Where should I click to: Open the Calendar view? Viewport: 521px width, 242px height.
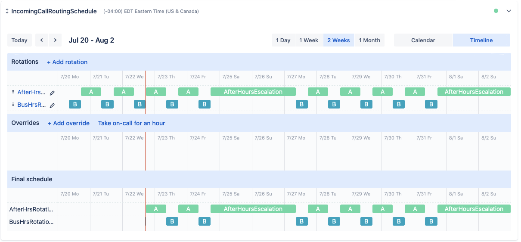pos(423,40)
